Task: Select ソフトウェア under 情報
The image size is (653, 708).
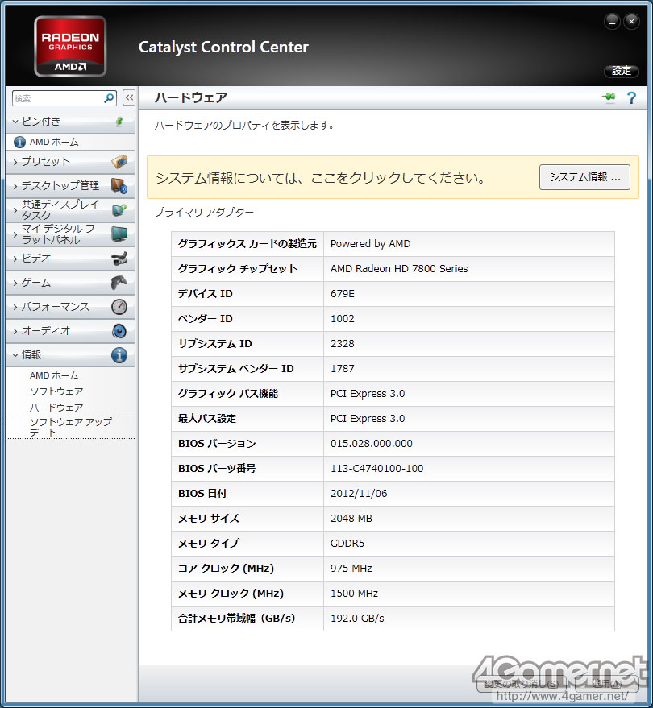Action: 56,391
